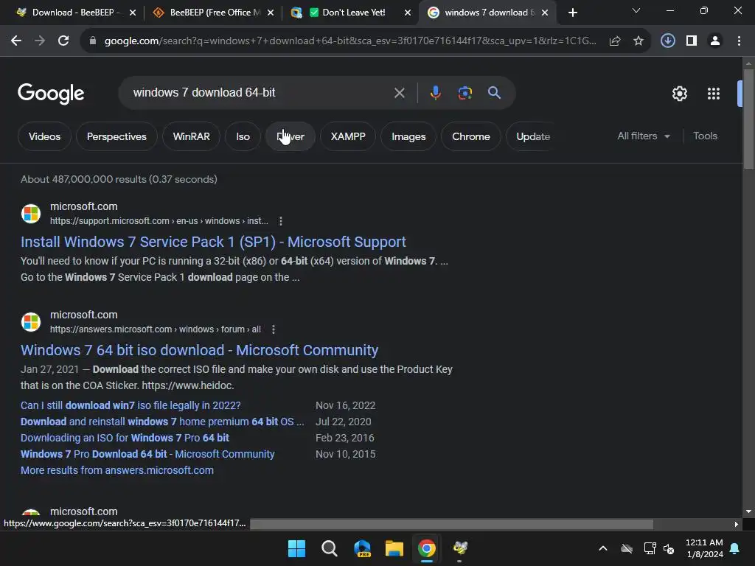Viewport: 755px width, 566px height.
Task: Click the browser address bar
Action: [349, 41]
